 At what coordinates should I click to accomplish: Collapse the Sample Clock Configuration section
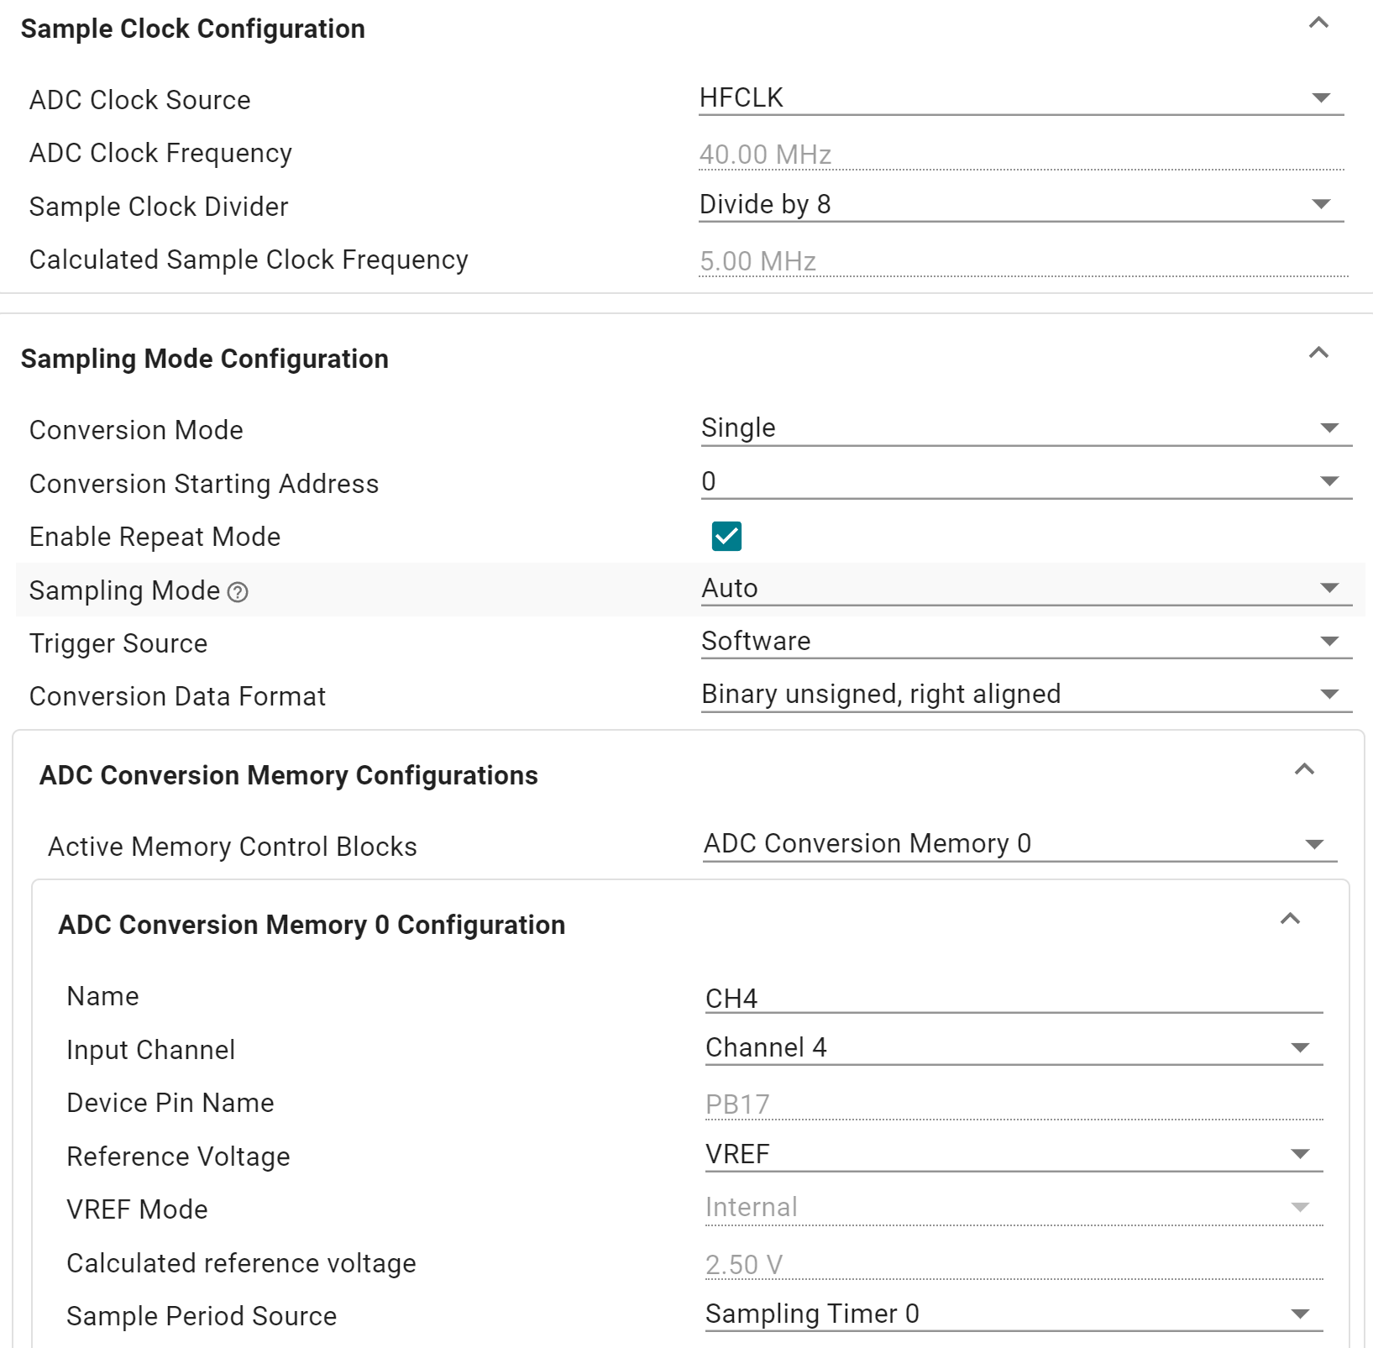[x=1318, y=24]
